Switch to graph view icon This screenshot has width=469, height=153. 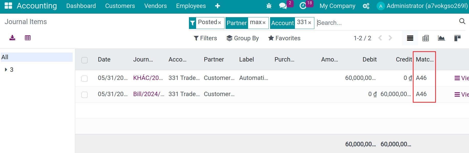click(x=441, y=38)
